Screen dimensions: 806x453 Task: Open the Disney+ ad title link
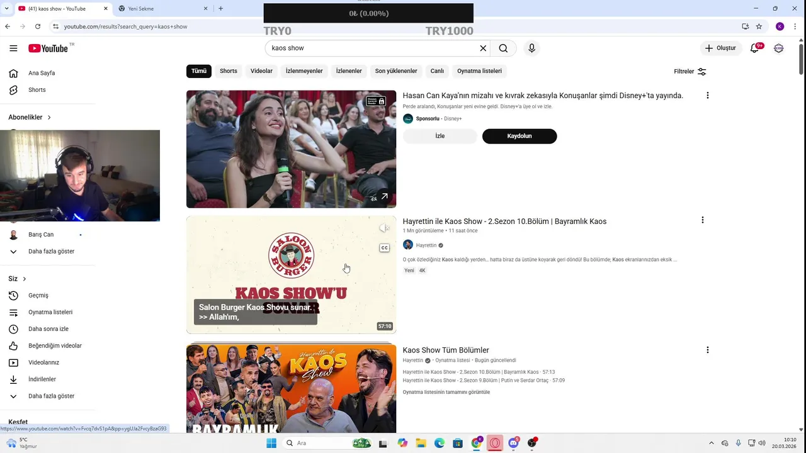tap(543, 96)
